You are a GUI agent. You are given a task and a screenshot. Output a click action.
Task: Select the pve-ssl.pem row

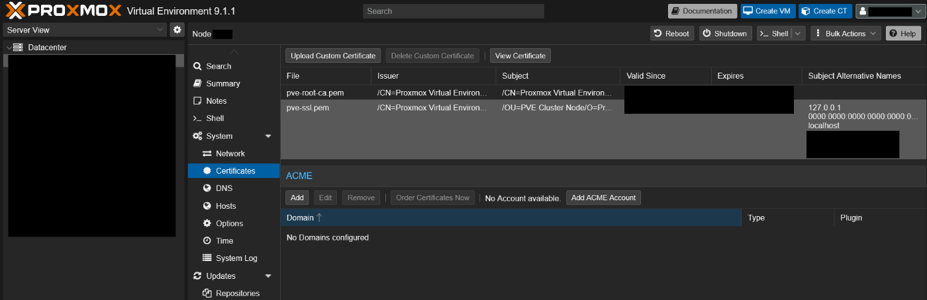603,130
